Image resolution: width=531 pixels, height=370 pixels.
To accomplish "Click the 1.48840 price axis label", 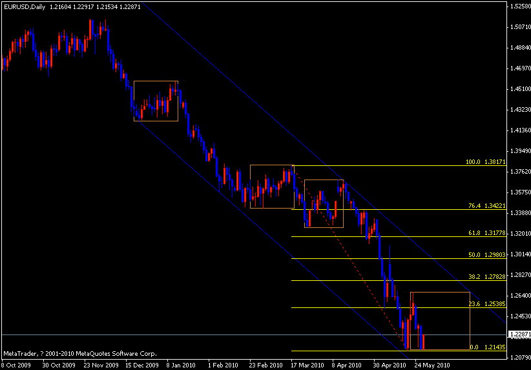I will point(521,48).
